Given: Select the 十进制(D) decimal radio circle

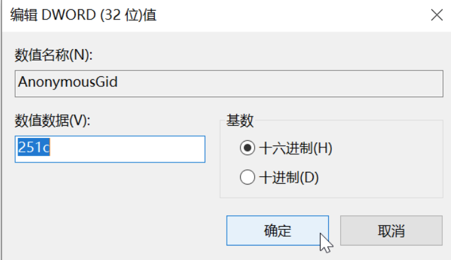Looking at the screenshot, I should tap(248, 178).
